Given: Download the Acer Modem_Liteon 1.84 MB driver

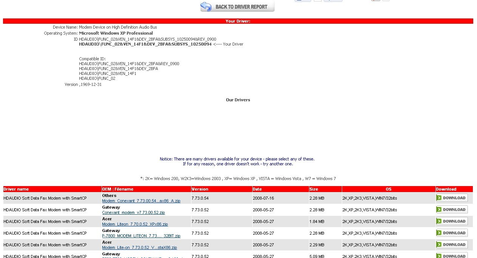Looking at the screenshot, I should [452, 221].
